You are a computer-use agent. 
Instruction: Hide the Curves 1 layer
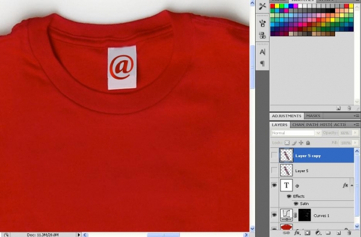(x=274, y=215)
